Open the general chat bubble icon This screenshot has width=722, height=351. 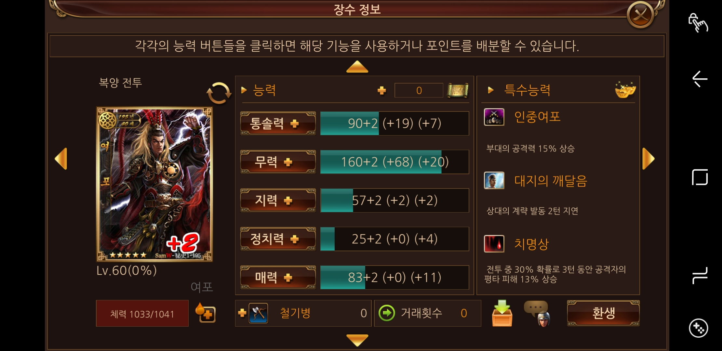pos(537,313)
